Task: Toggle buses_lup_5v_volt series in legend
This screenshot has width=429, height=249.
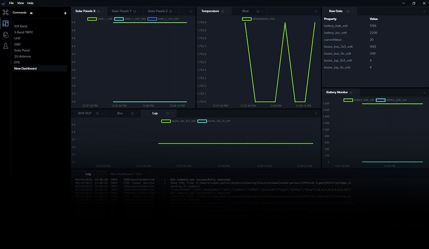Action: (x=214, y=121)
